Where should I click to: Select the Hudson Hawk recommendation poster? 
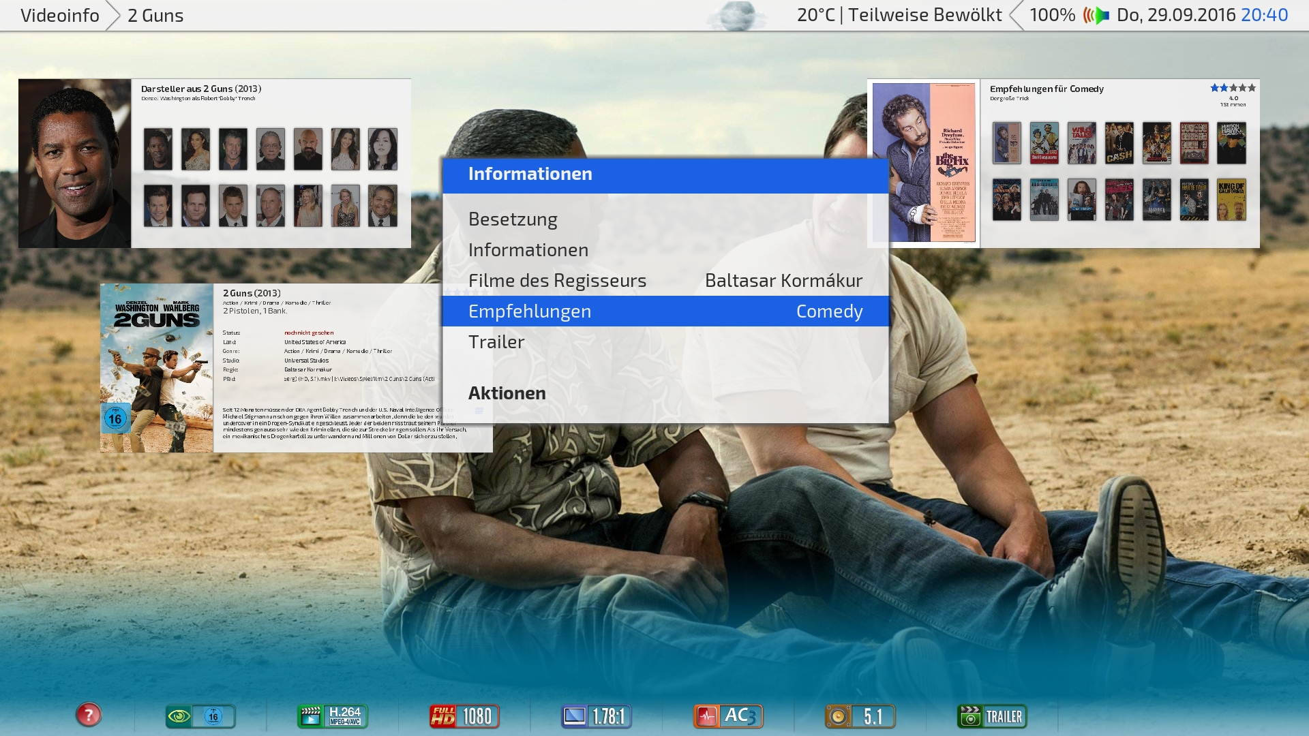(1231, 143)
